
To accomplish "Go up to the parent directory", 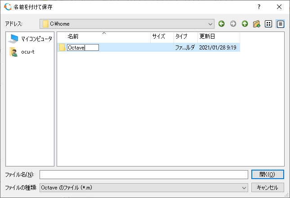I will click(x=245, y=24).
